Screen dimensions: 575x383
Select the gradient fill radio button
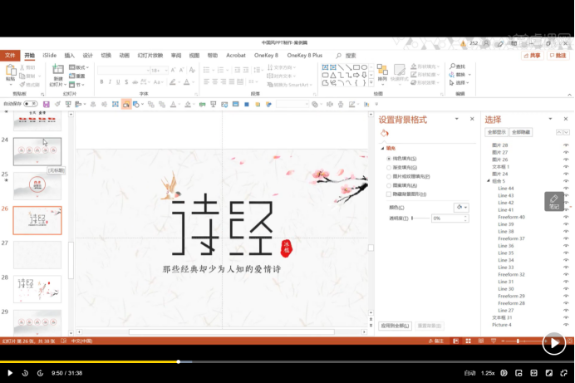click(x=389, y=168)
